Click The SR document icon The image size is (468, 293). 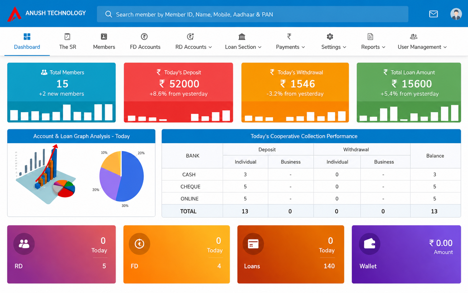point(67,37)
